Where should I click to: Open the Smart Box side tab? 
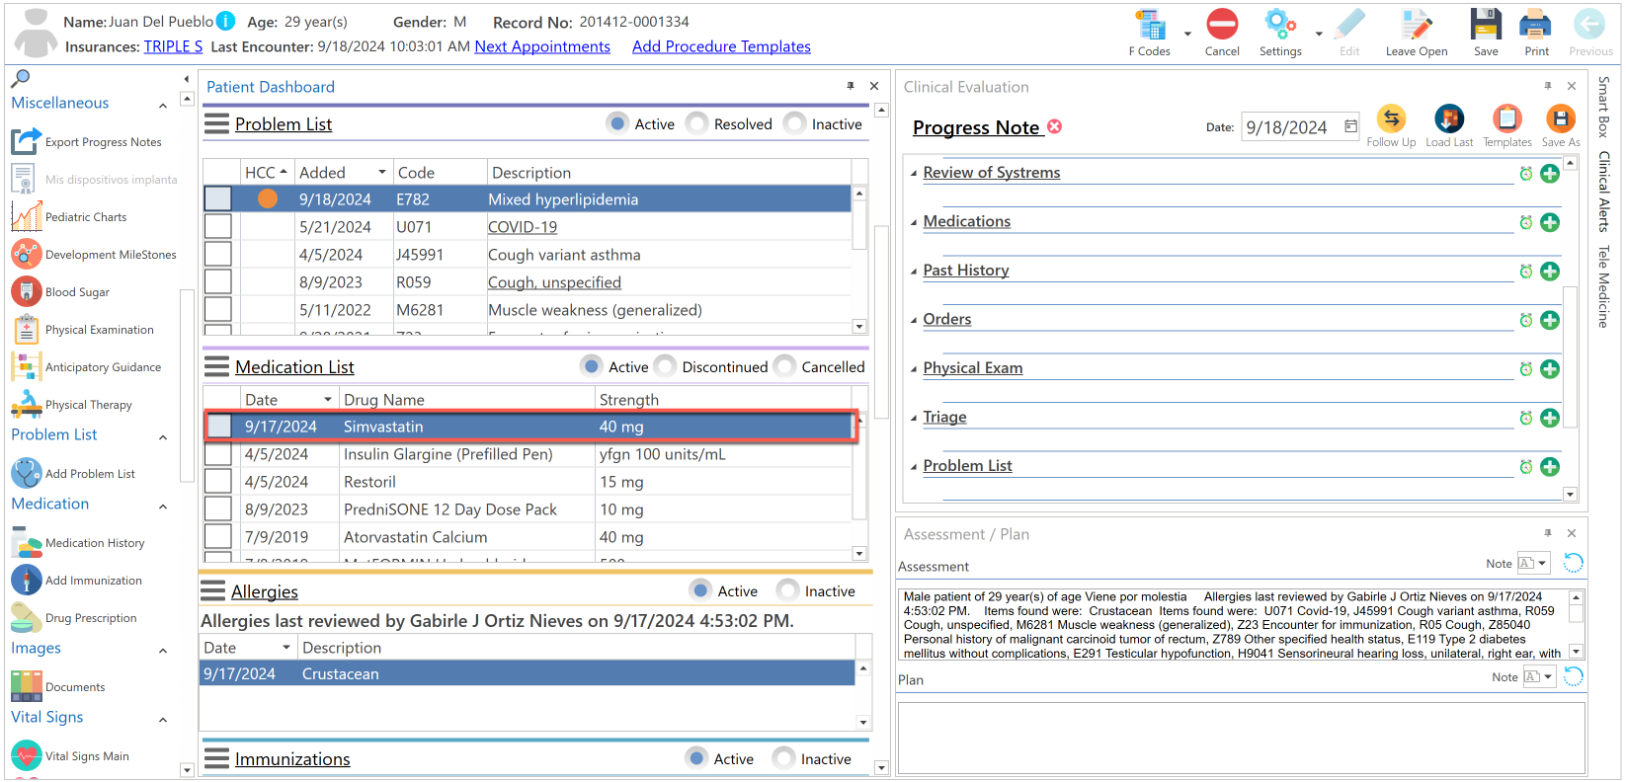point(1603,107)
